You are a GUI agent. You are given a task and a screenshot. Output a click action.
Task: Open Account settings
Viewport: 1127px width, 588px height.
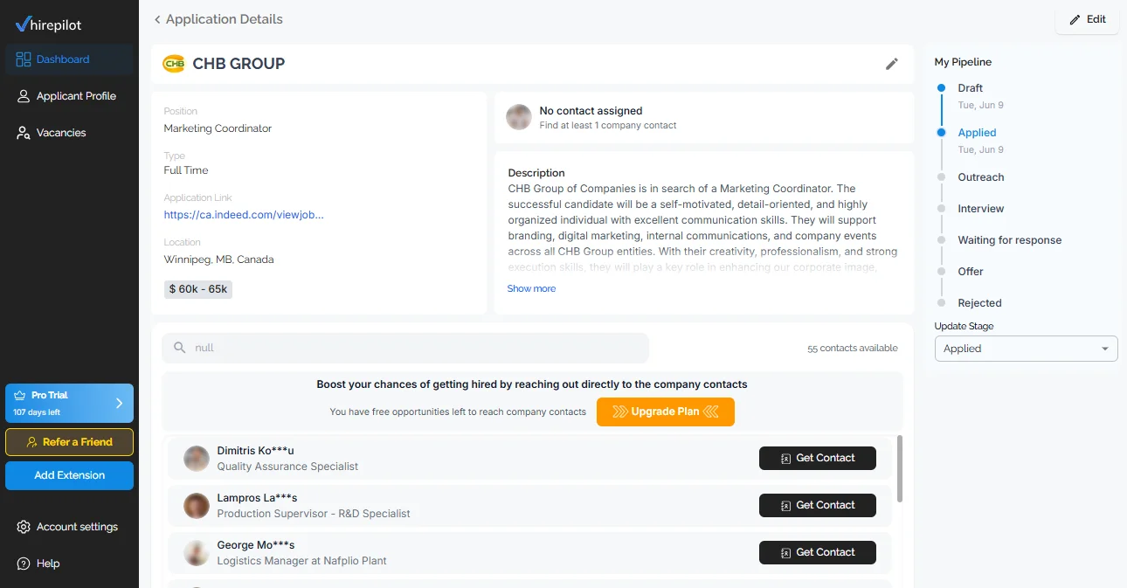pyautogui.click(x=69, y=527)
